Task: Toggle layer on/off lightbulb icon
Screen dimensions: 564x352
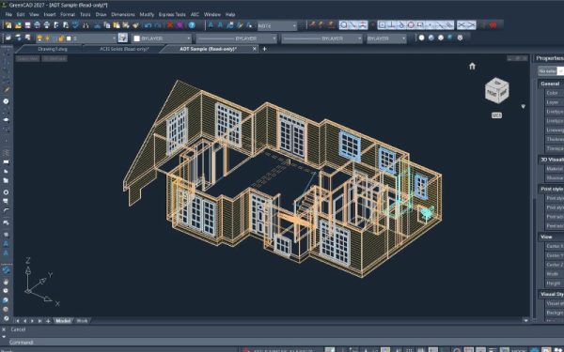Action: pyautogui.click(x=39, y=38)
